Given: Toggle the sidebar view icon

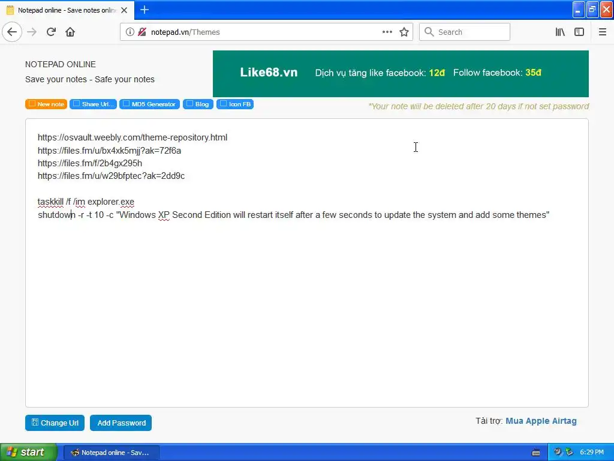Looking at the screenshot, I should tap(579, 32).
